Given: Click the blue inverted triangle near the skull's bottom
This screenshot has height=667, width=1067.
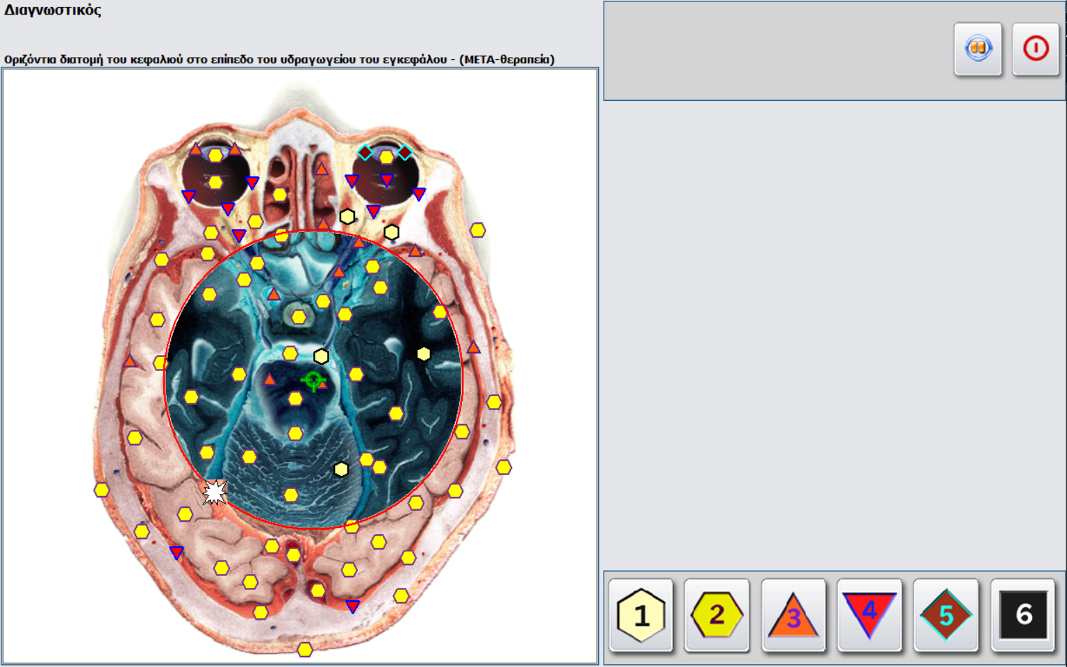Looking at the screenshot, I should [353, 607].
